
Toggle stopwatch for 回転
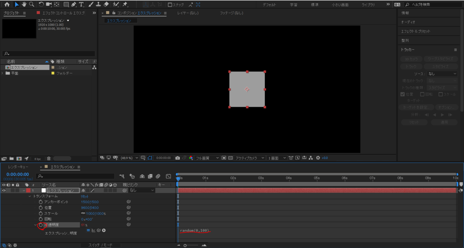pyautogui.click(x=41, y=219)
